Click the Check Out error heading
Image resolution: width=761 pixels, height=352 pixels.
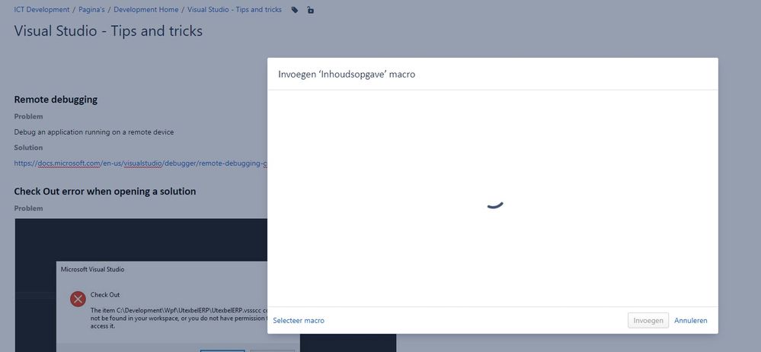[x=105, y=192]
